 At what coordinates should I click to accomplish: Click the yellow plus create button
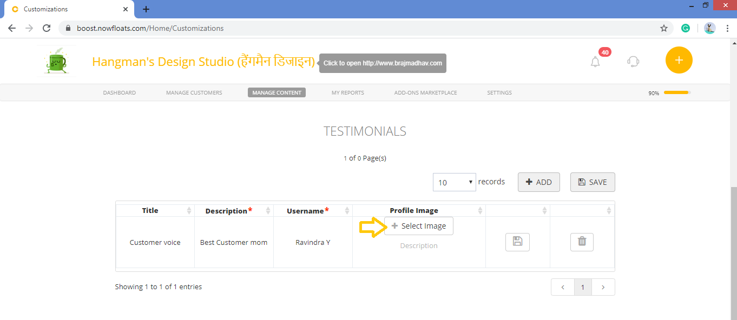click(x=679, y=60)
